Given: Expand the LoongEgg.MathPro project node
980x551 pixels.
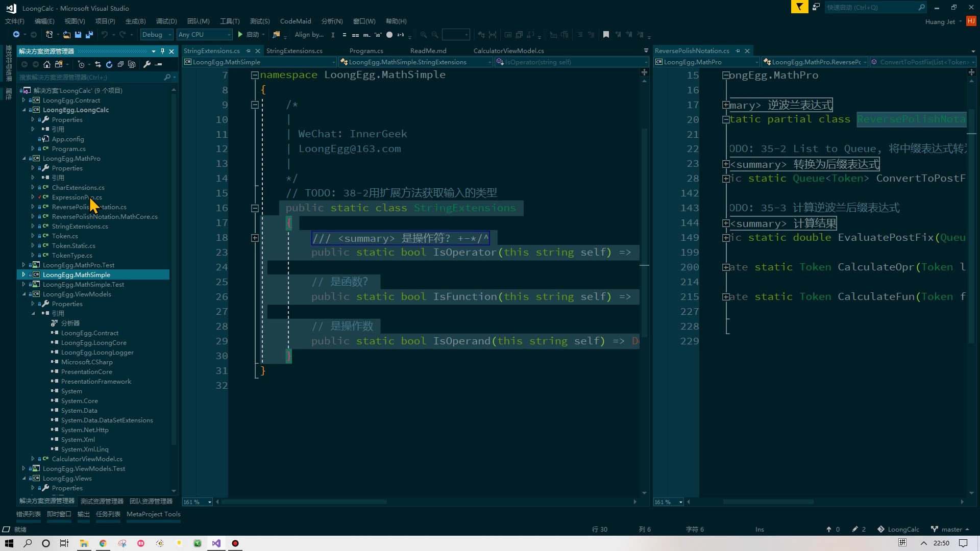Looking at the screenshot, I should tap(23, 158).
